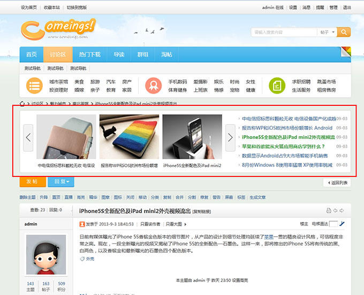Screen dimensions: 364x295
Task: Click the peeled page corner icon
Action: pos(346,52)
